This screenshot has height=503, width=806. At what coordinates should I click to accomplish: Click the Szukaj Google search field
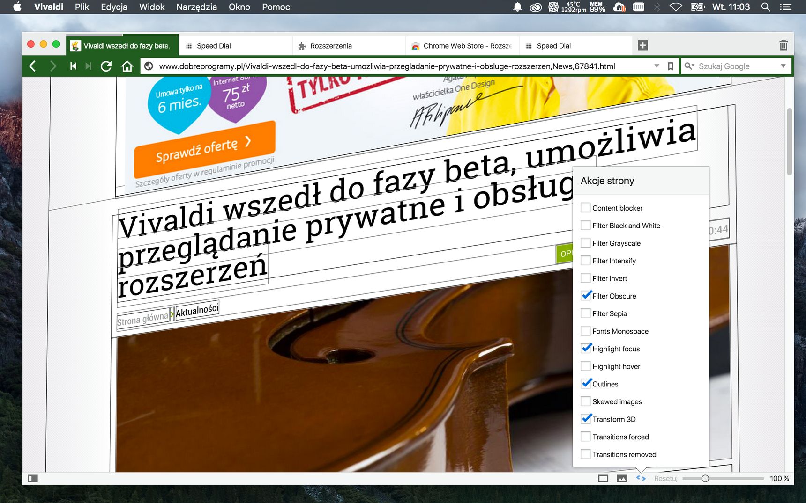(x=737, y=66)
